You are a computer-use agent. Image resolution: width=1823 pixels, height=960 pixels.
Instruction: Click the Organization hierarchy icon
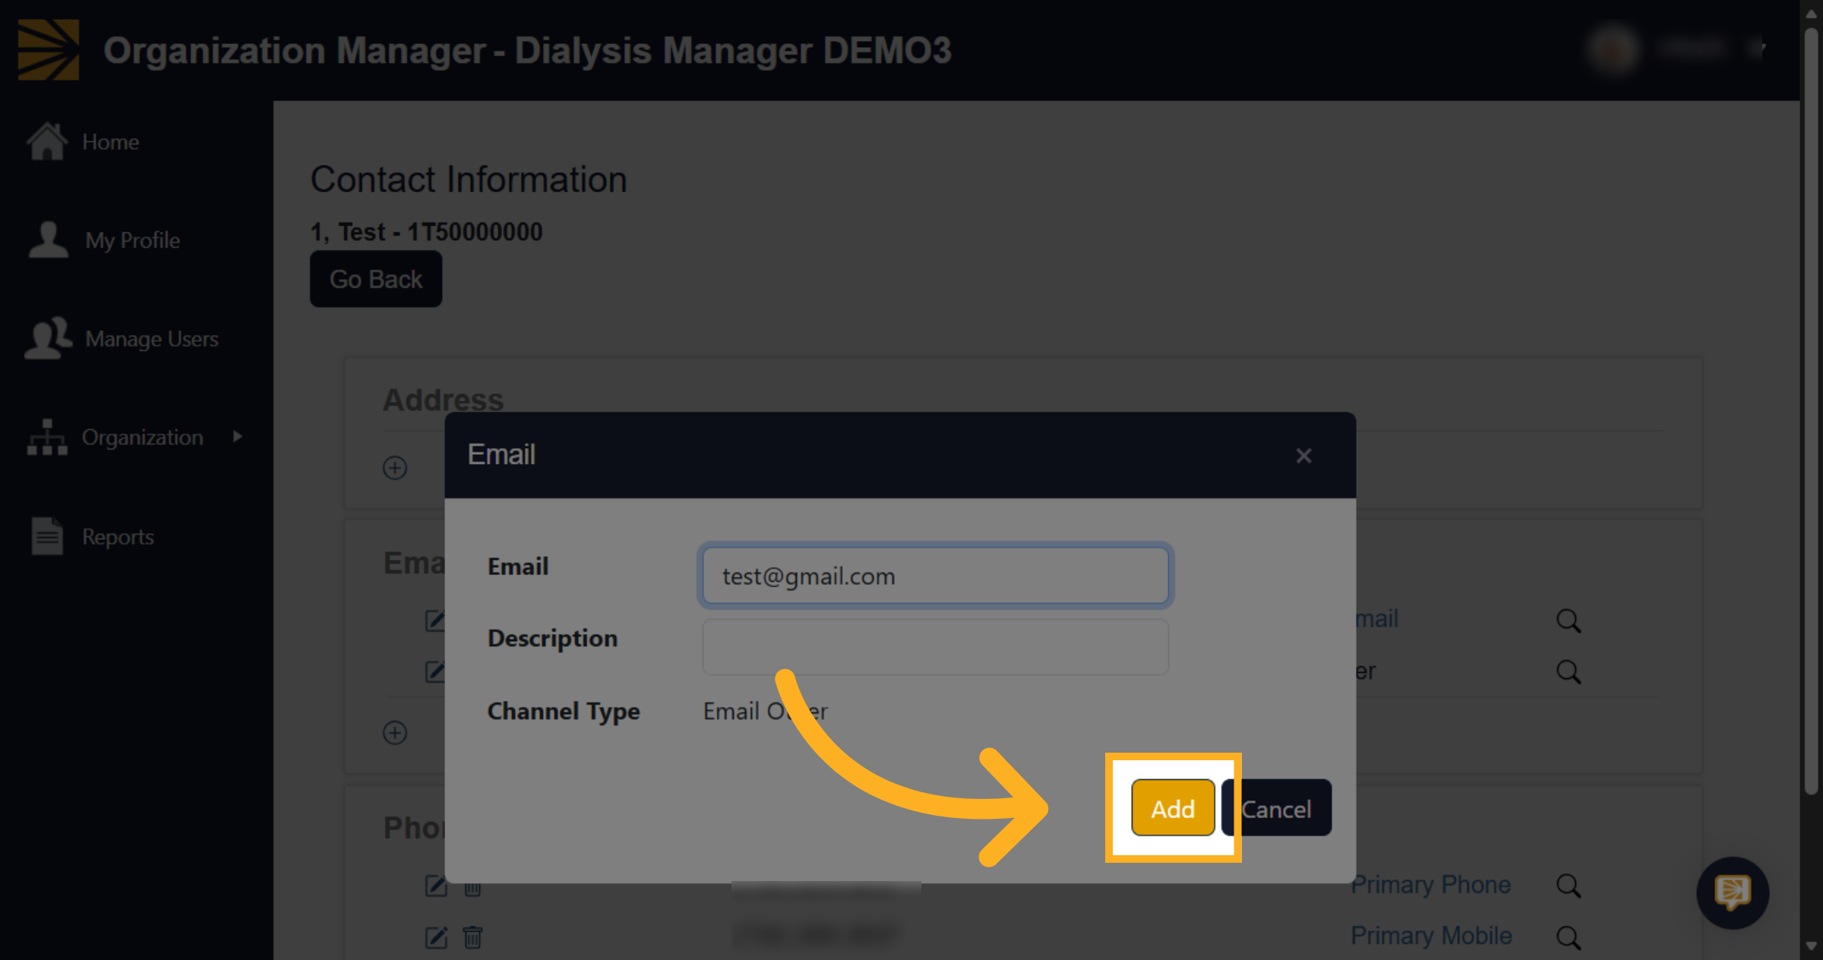(47, 437)
